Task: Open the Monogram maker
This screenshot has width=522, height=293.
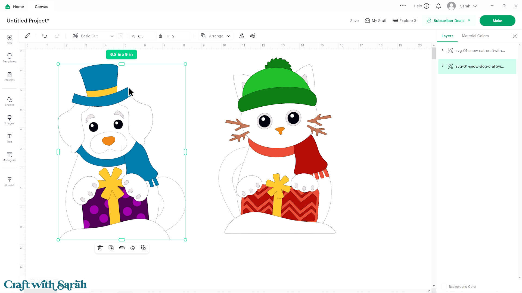Action: pyautogui.click(x=9, y=157)
